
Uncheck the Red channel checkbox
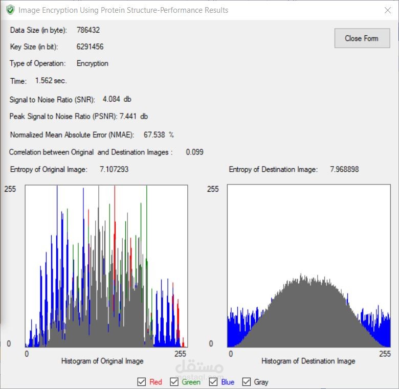(x=142, y=382)
